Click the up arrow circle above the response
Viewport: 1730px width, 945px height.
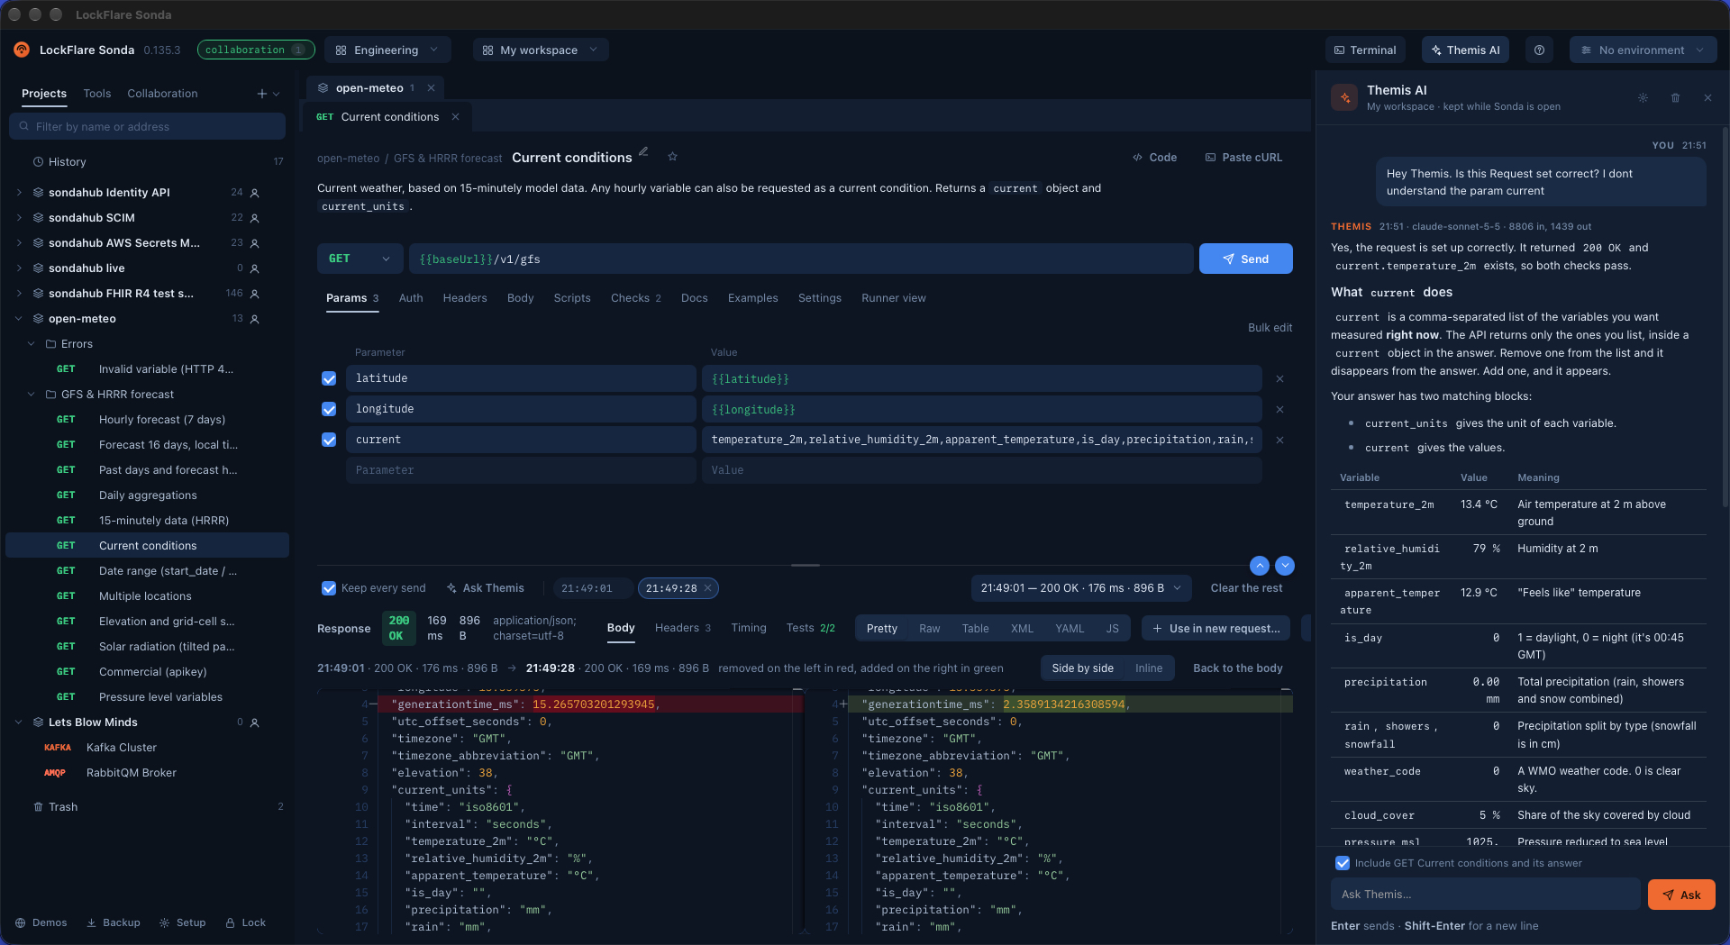(1260, 566)
